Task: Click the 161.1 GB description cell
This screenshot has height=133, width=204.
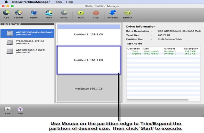Action: [x=190, y=54]
